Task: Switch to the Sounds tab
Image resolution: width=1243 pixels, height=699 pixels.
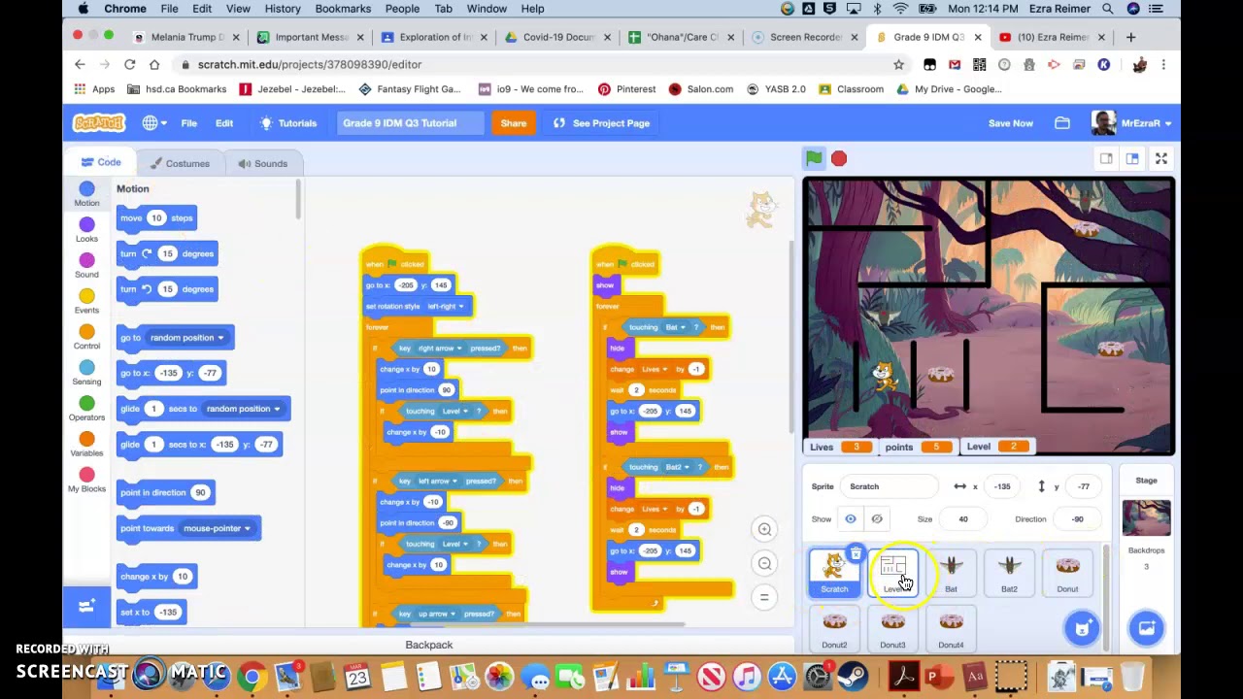Action: pyautogui.click(x=262, y=163)
